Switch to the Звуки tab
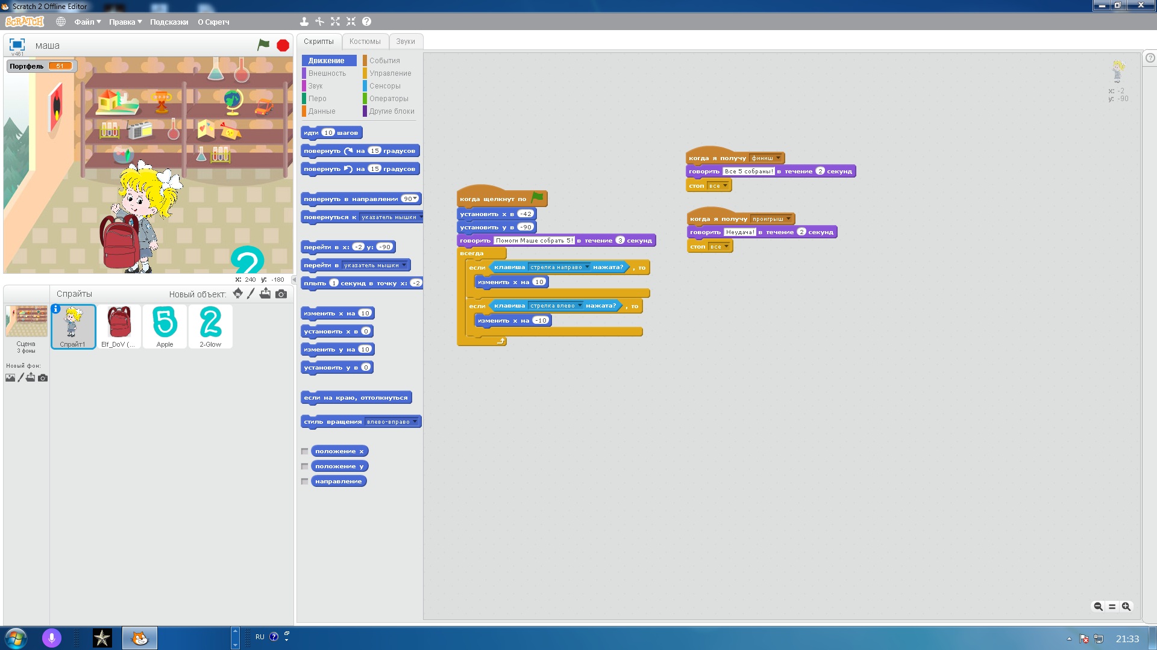This screenshot has height=650, width=1157. point(406,42)
